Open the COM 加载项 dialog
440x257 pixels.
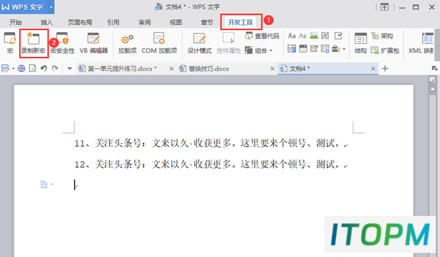click(159, 43)
